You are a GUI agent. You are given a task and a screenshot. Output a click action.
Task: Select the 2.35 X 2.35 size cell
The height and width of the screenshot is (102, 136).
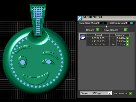click(98, 38)
